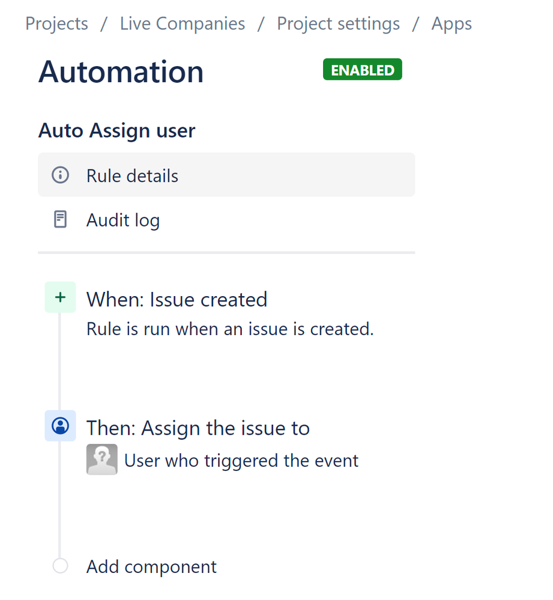Select the Rule details item
The width and height of the screenshot is (553, 600).
tap(226, 175)
